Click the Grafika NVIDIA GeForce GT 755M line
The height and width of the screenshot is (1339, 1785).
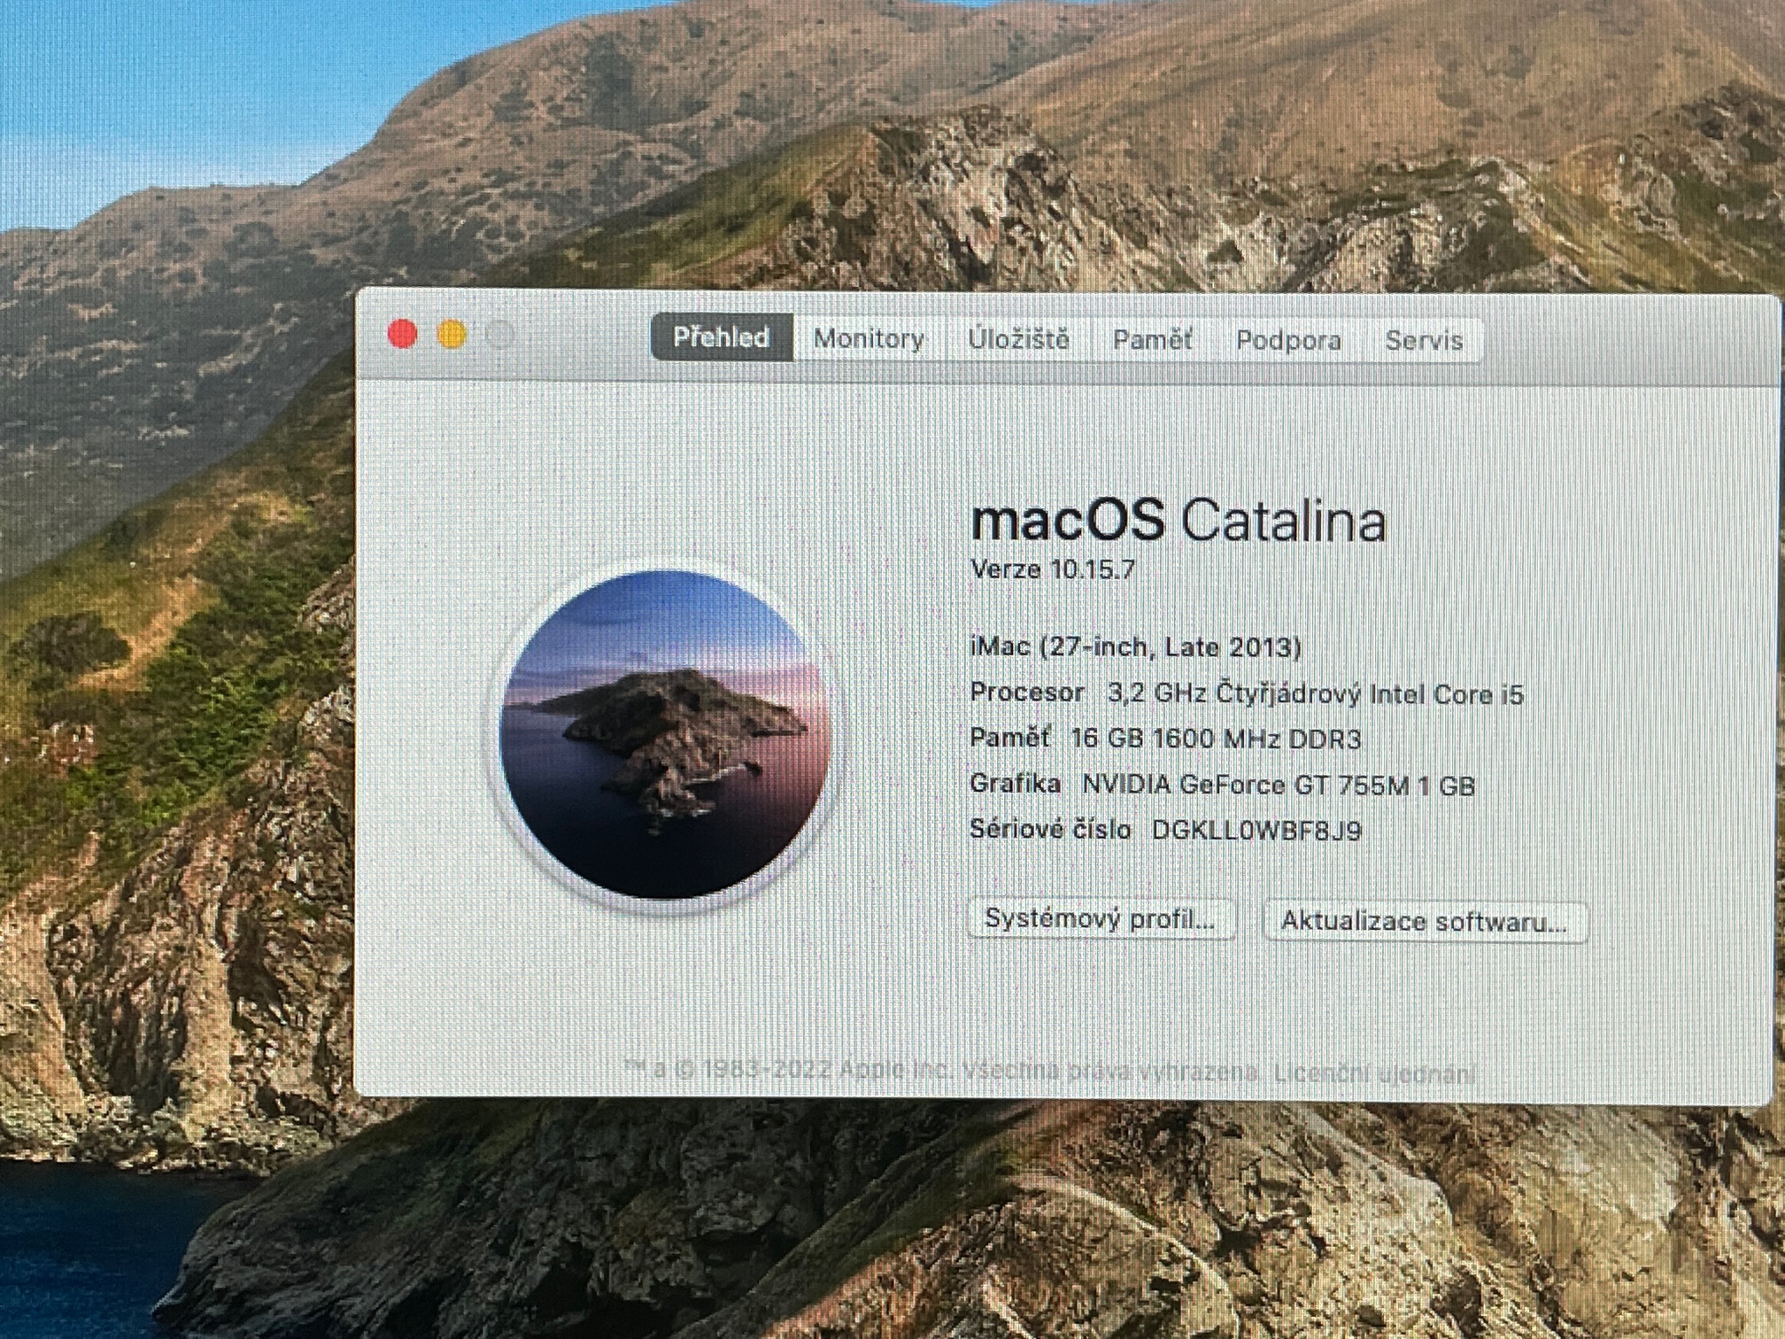1222,785
